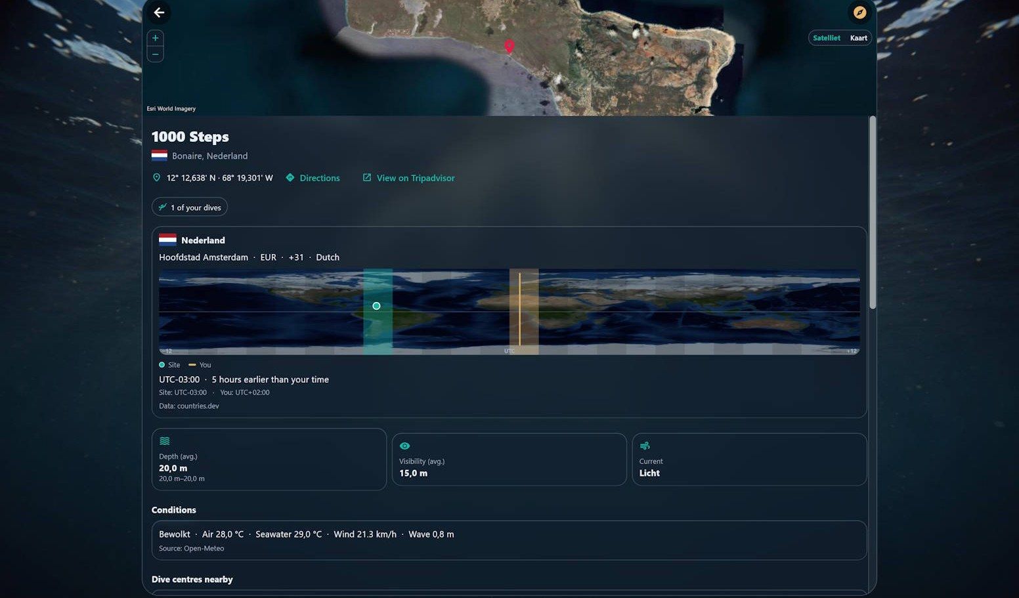Click the eye Visibility icon
This screenshot has width=1019, height=598.
[x=404, y=446]
